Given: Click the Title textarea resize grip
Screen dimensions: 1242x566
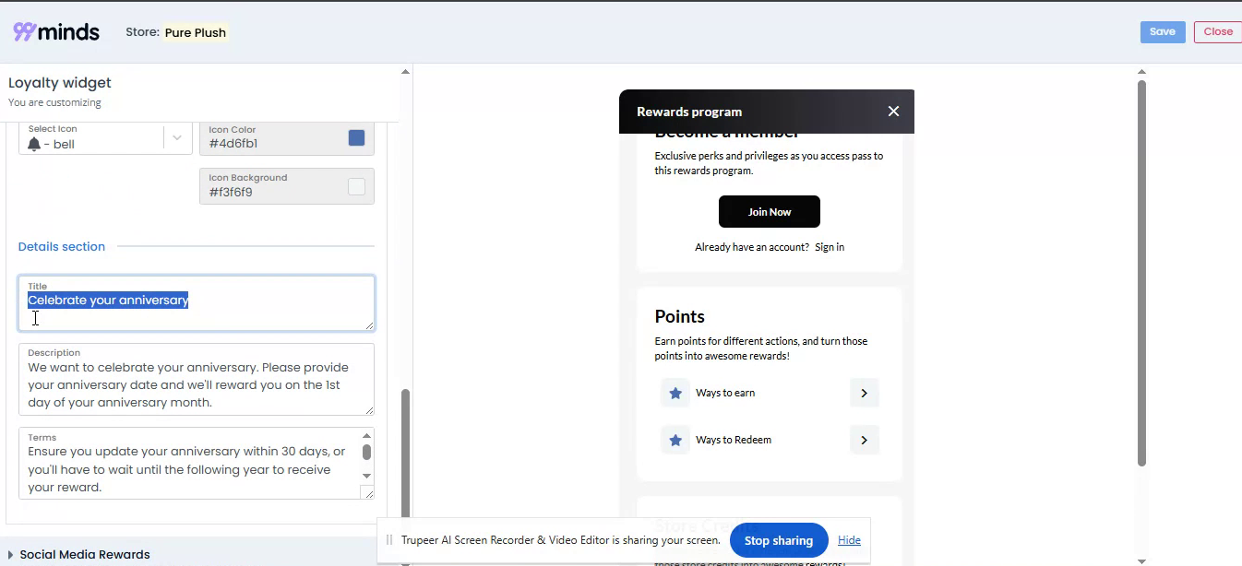Looking at the screenshot, I should [370, 324].
